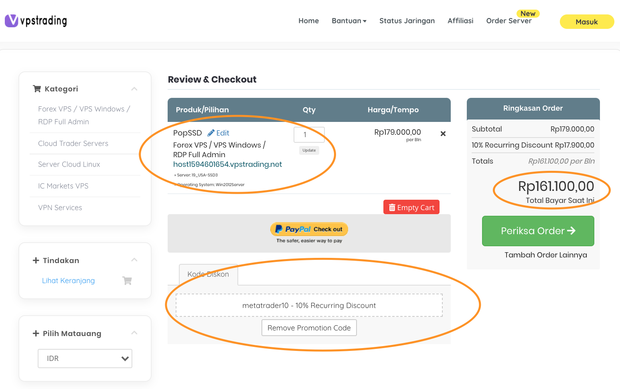The image size is (620, 389).
Task: Click the Update quantity button
Action: [x=309, y=150]
